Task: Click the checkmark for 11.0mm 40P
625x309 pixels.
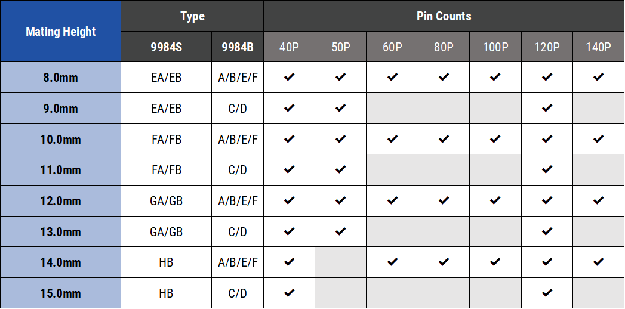Action: (290, 170)
